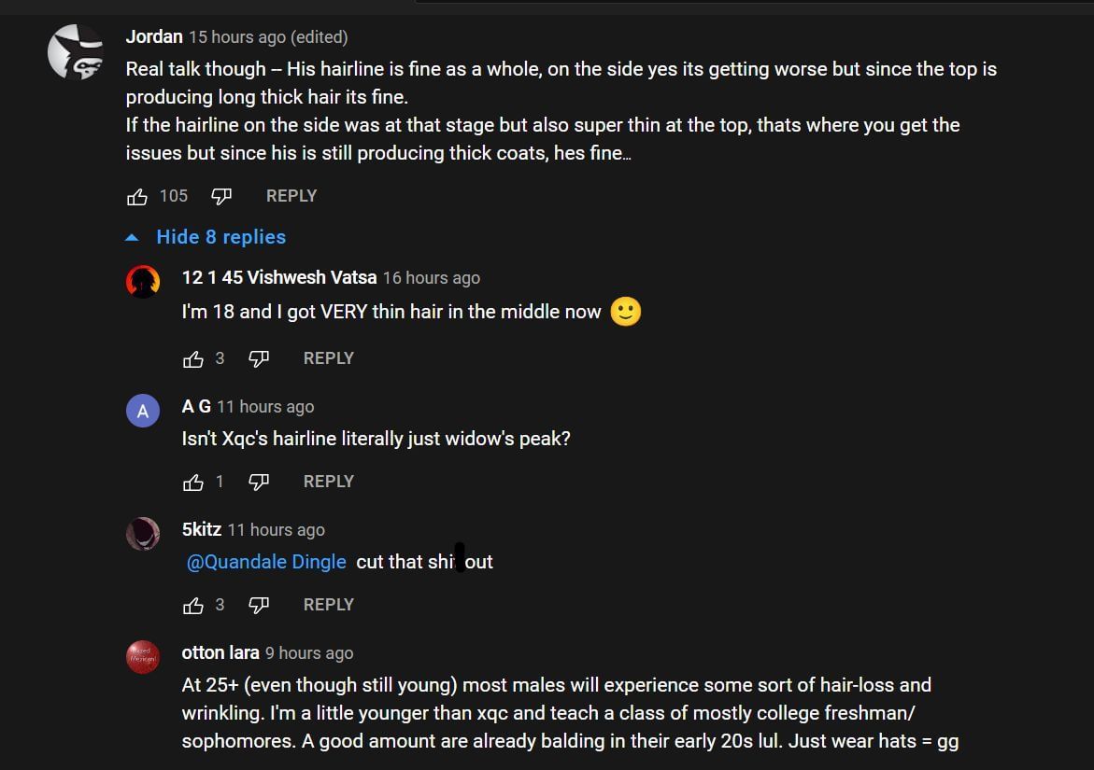1094x770 pixels.
Task: Dislike A G's reply
Action: pyautogui.click(x=259, y=482)
